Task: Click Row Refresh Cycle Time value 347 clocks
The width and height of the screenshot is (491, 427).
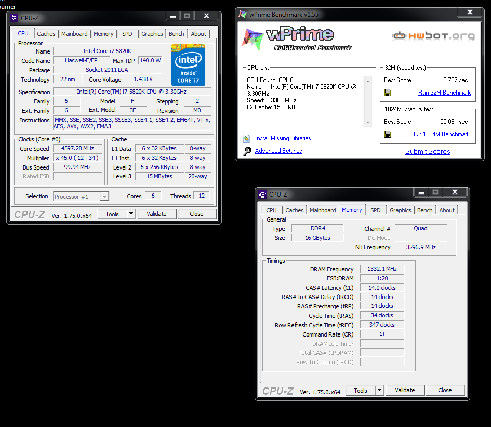Action: [382, 325]
